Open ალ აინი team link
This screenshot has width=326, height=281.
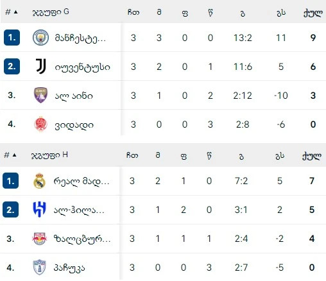click(74, 96)
